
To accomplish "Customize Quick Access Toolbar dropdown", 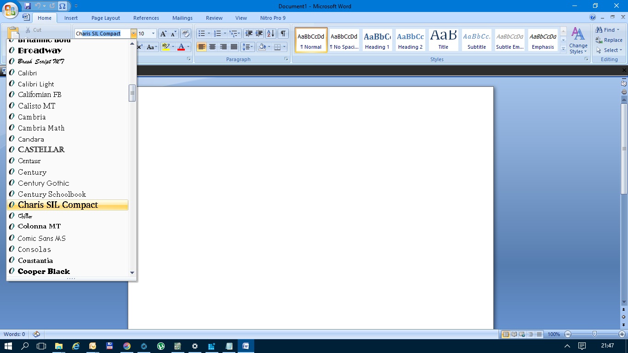I will [76, 6].
